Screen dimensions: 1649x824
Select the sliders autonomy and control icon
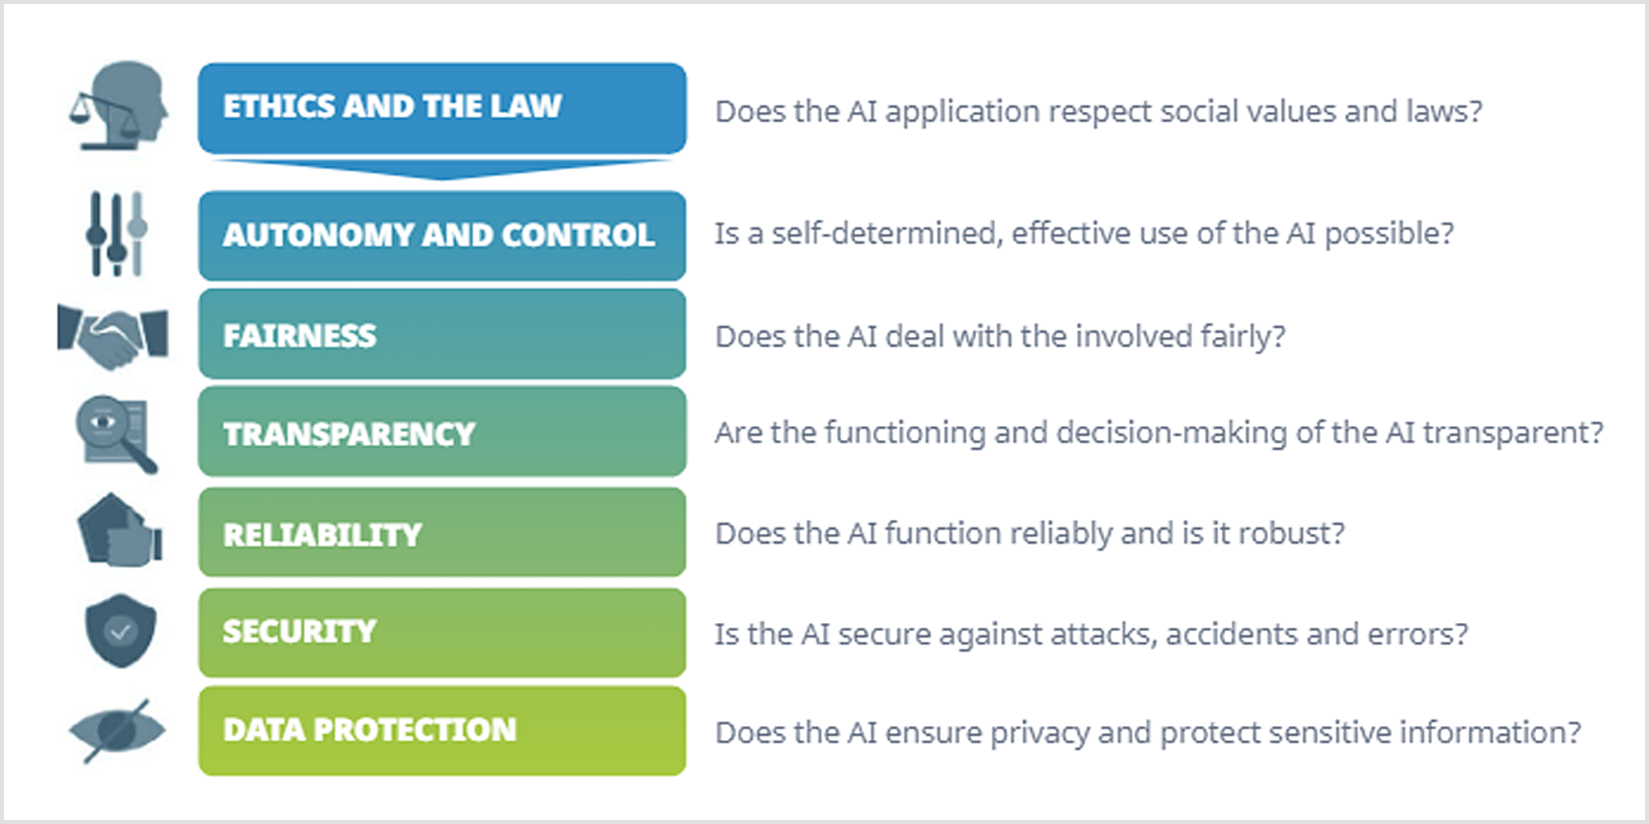click(x=116, y=234)
